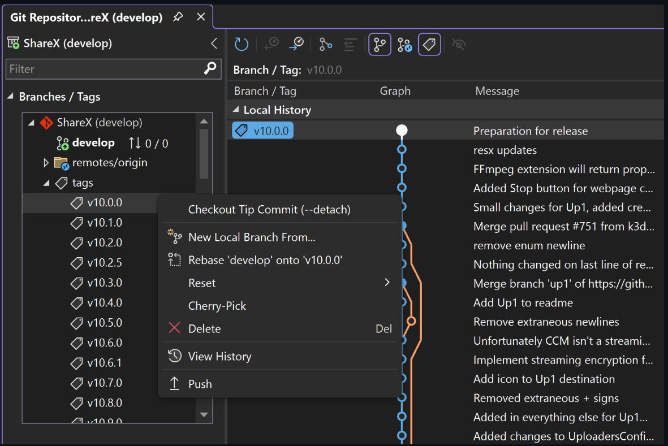Click the new branch toolbar icon
668x446 pixels.
[x=325, y=44]
